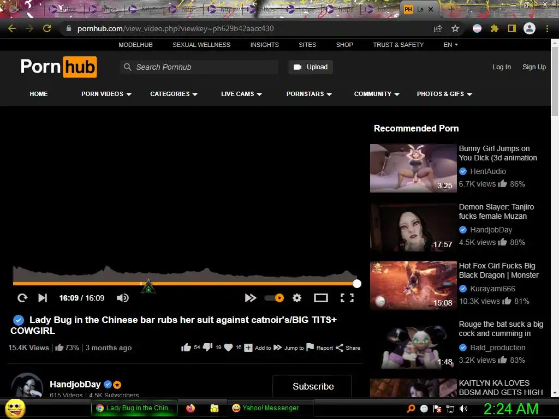This screenshot has height=419, width=559.
Task: Open SHOP in the top bar
Action: coord(344,45)
